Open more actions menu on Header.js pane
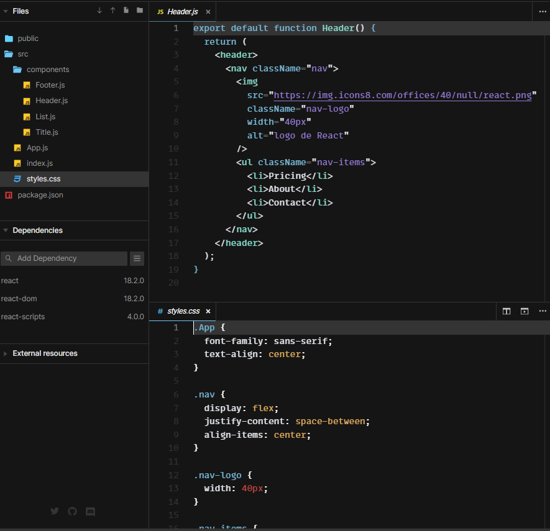The height and width of the screenshot is (531, 550). [543, 11]
